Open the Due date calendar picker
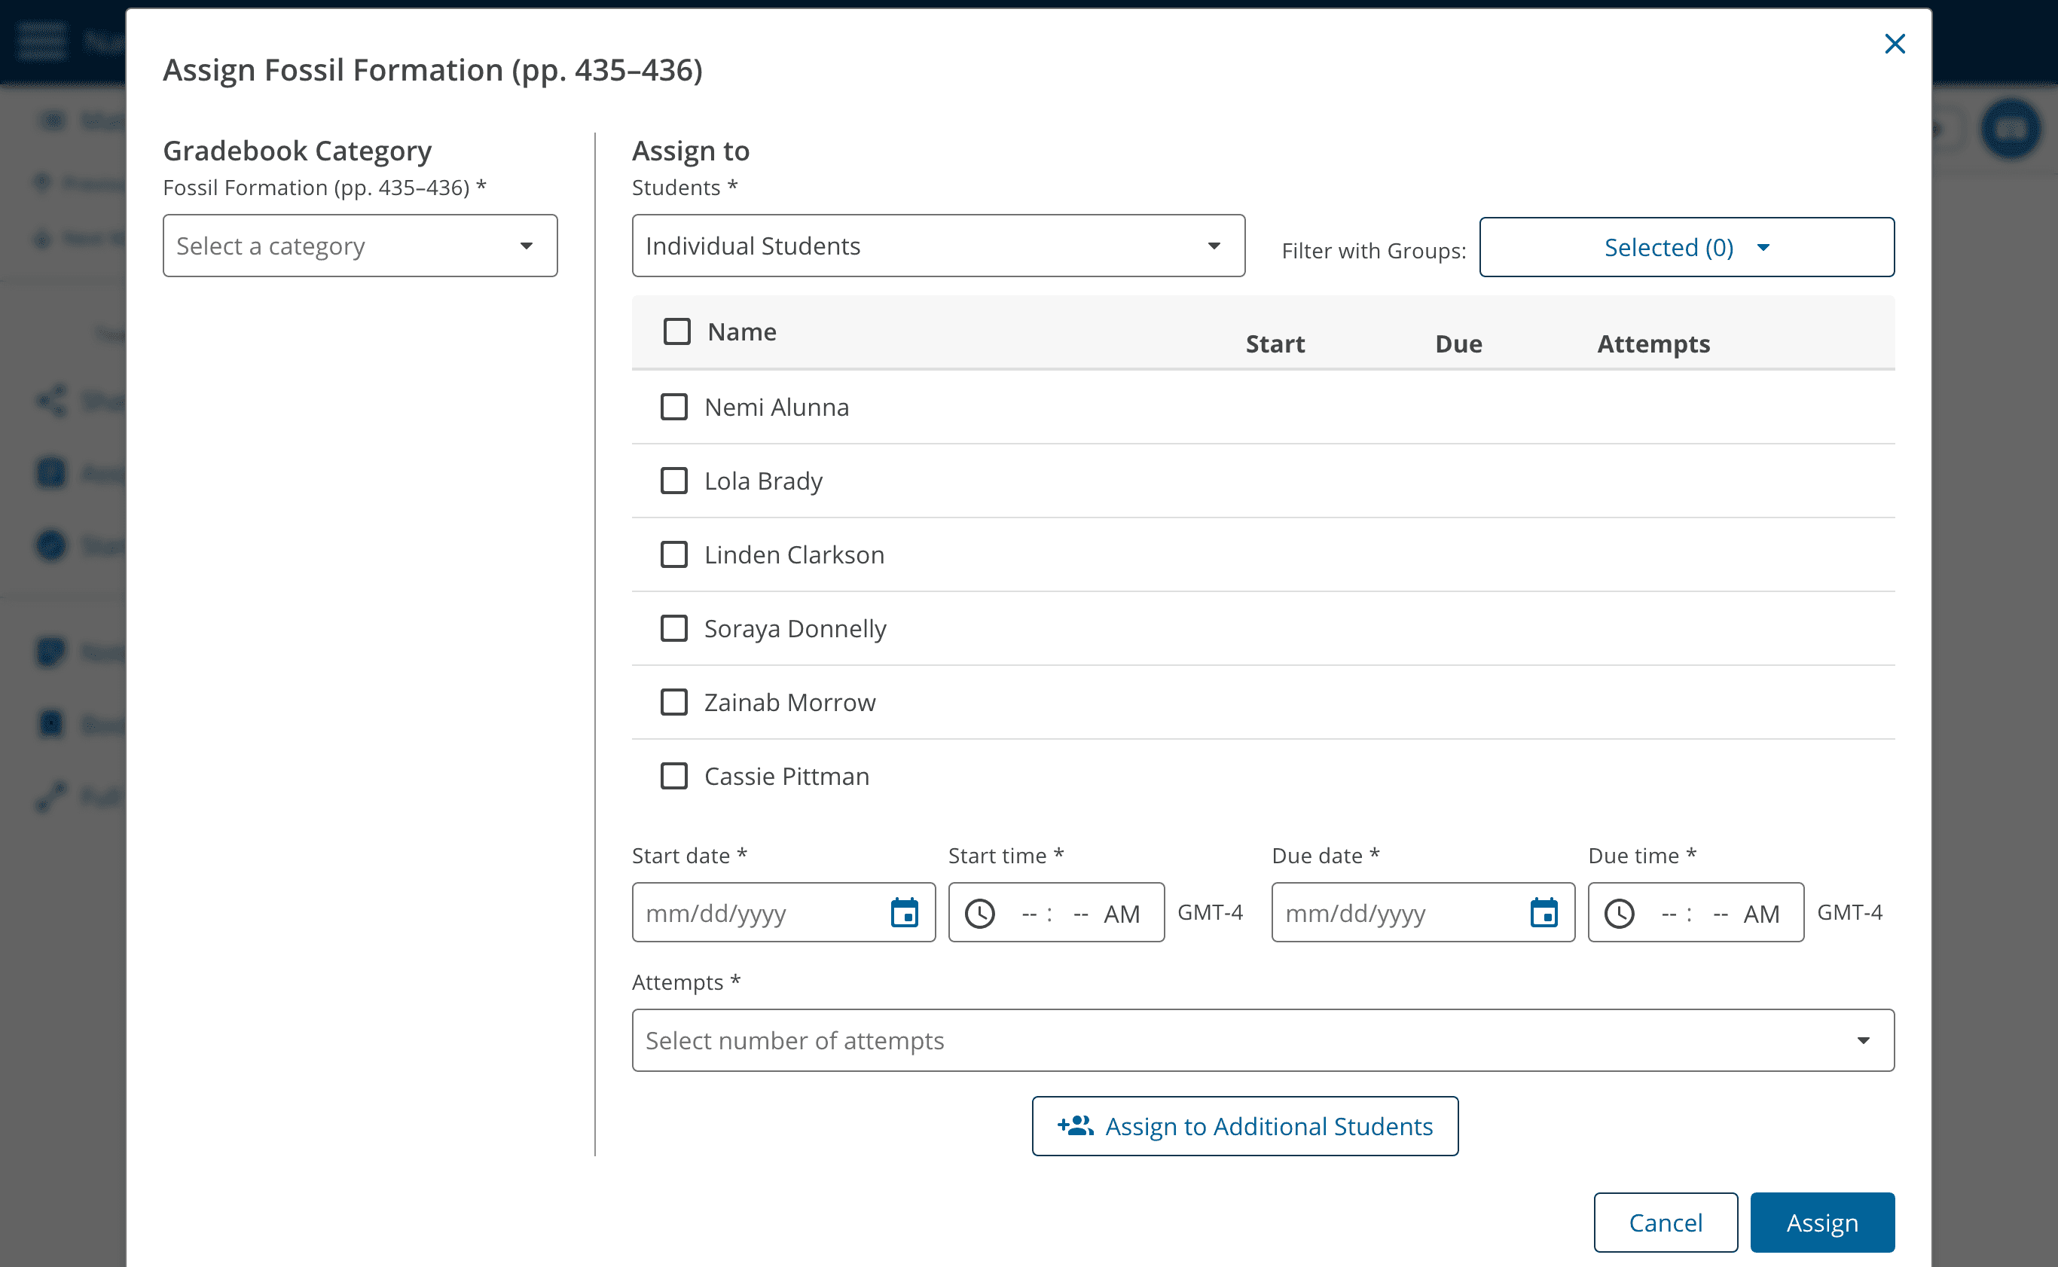This screenshot has width=2058, height=1267. click(1545, 912)
